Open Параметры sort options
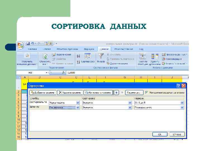Viewport: 201px width, 151px height. 134,93
